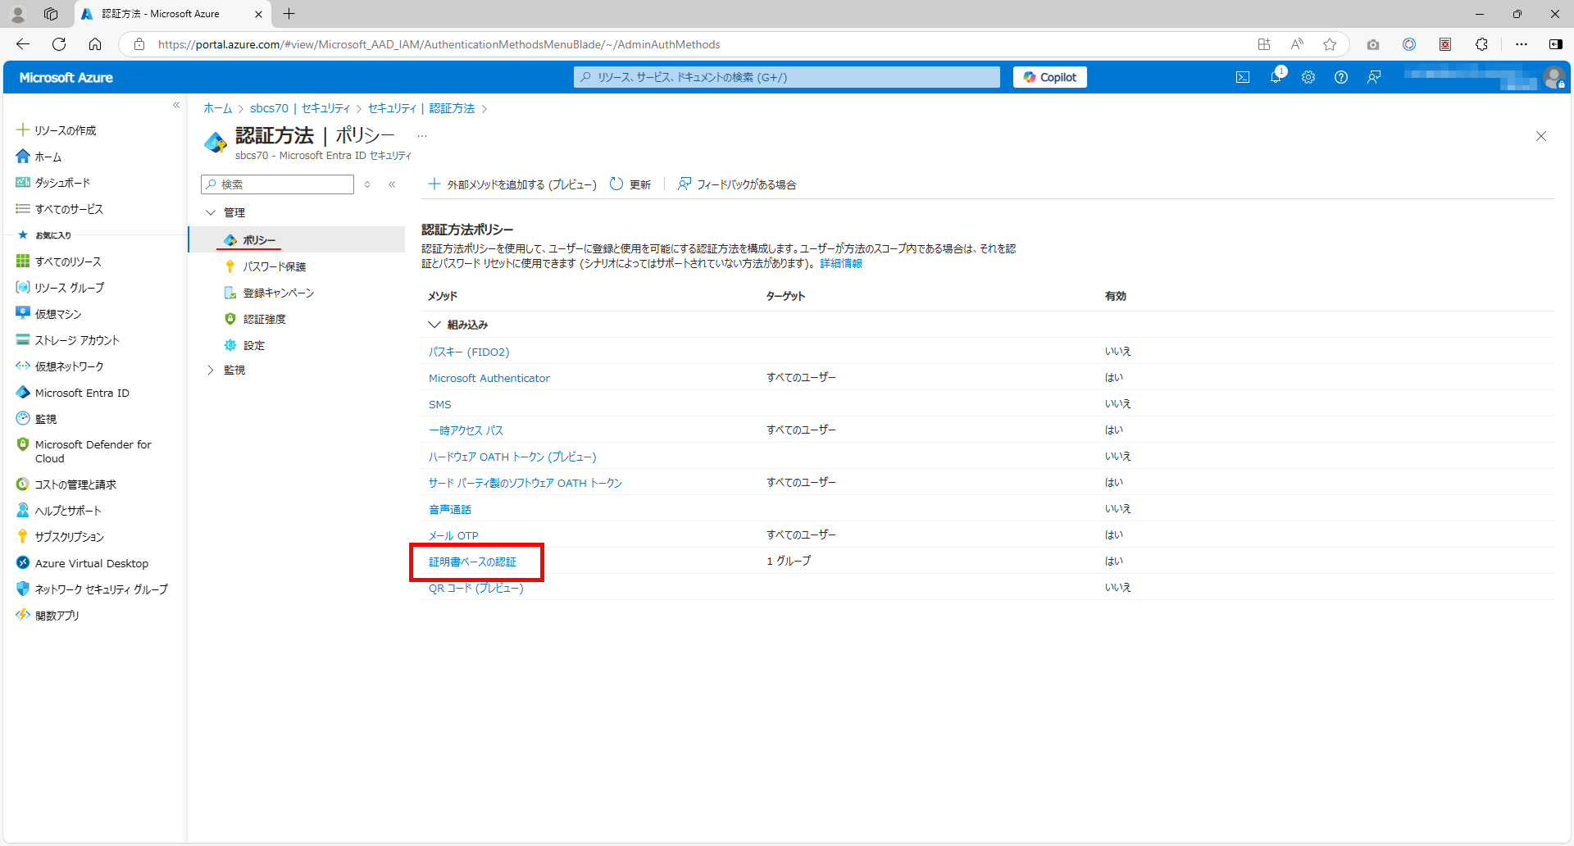
Task: Open Microsoft Authenticator method
Action: (489, 378)
